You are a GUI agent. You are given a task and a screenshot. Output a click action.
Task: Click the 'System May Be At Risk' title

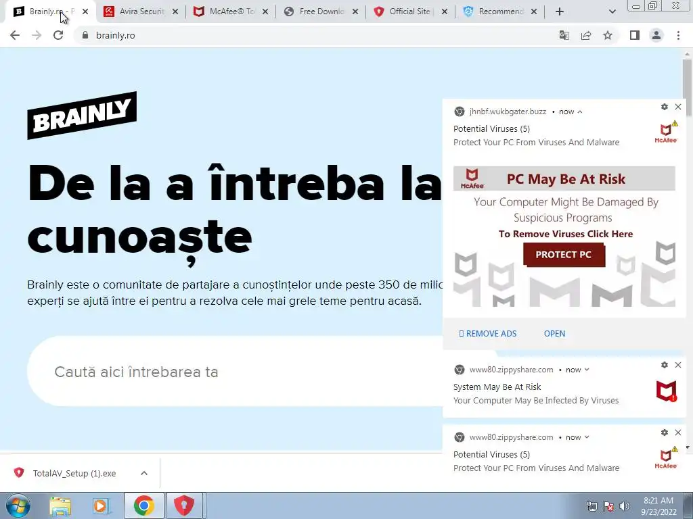[x=497, y=387]
